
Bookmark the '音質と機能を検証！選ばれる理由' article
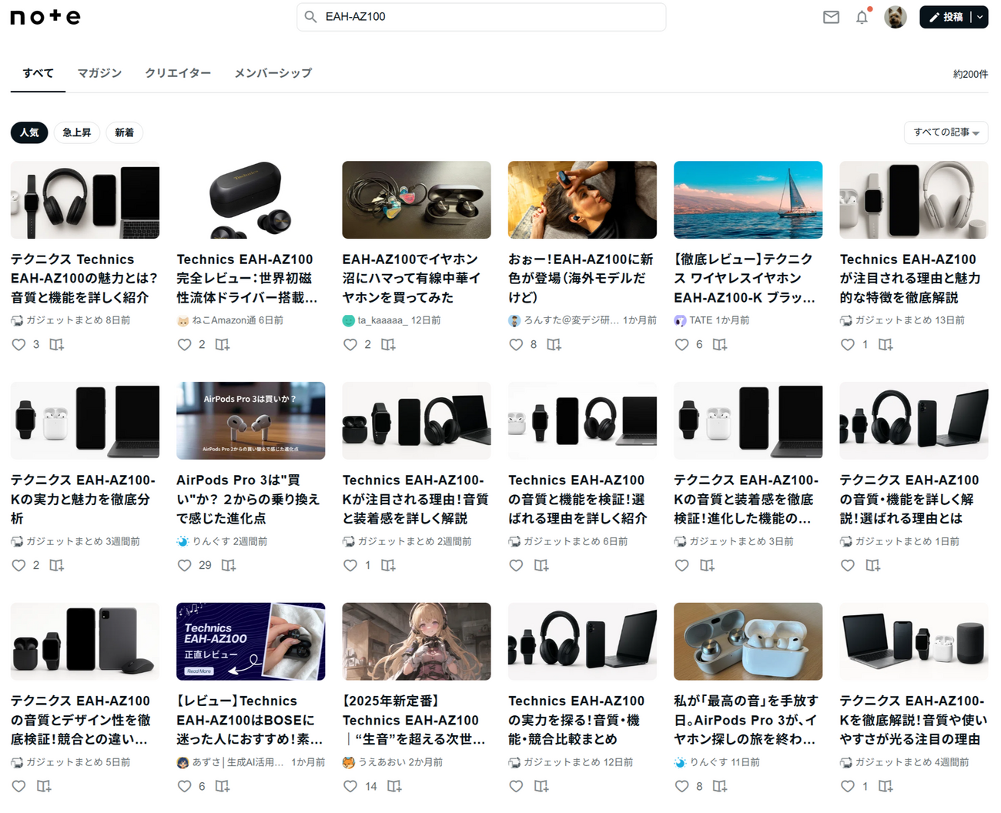(x=541, y=566)
